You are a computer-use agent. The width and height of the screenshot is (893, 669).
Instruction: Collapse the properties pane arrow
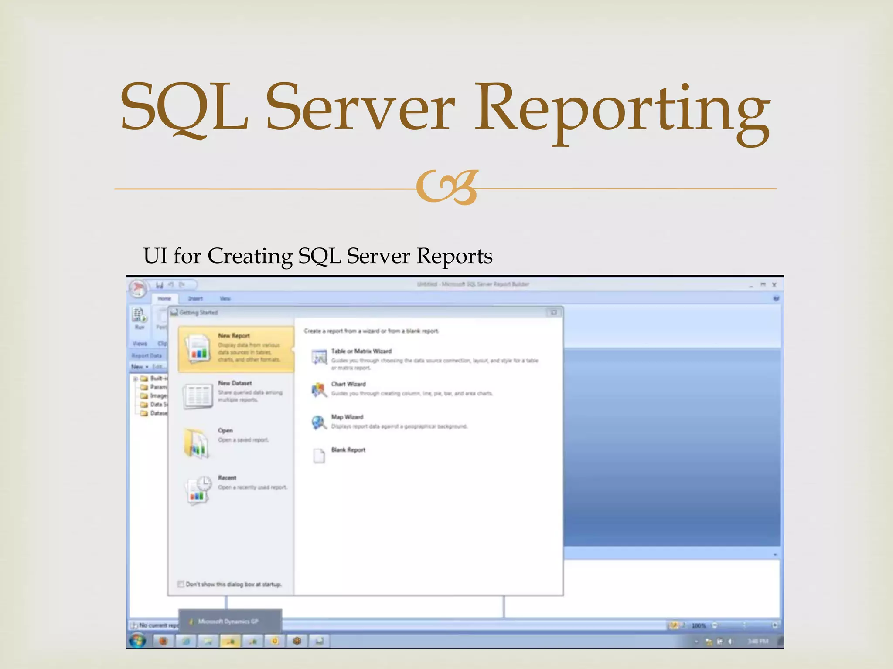pos(775,554)
